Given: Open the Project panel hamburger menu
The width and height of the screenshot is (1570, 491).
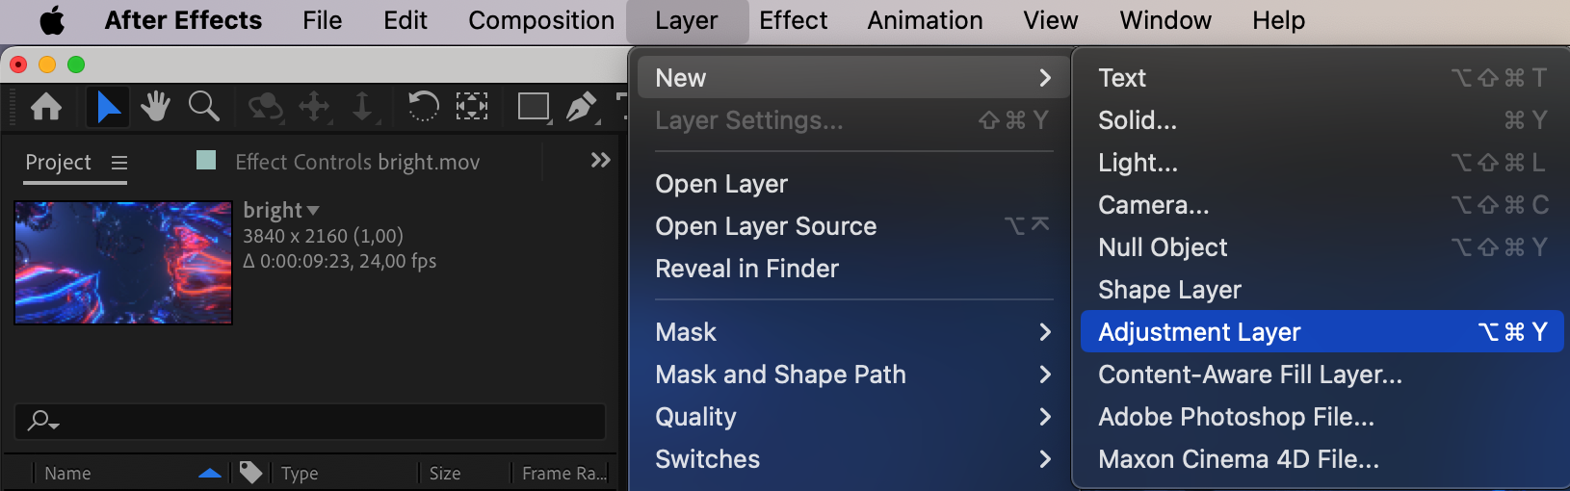Looking at the screenshot, I should pos(119,163).
